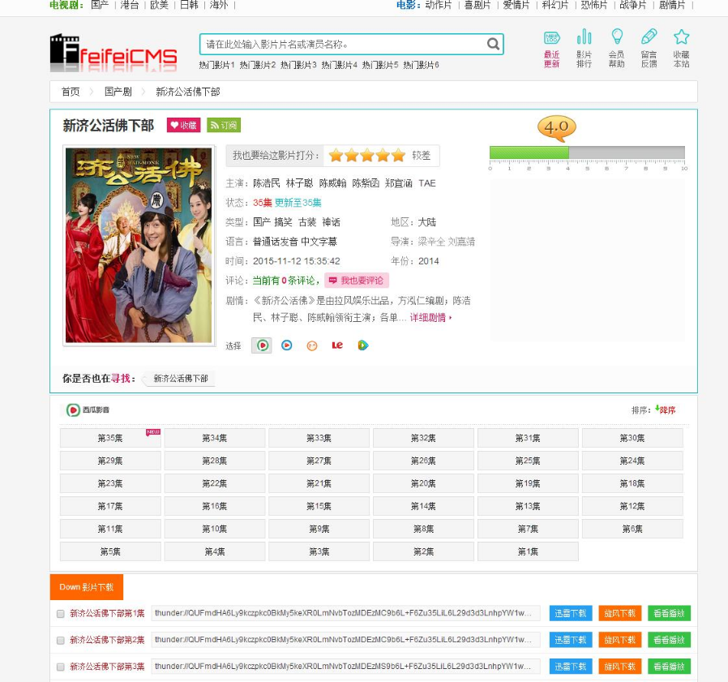Open the 国产 TV series category
728x682 pixels.
100,5
